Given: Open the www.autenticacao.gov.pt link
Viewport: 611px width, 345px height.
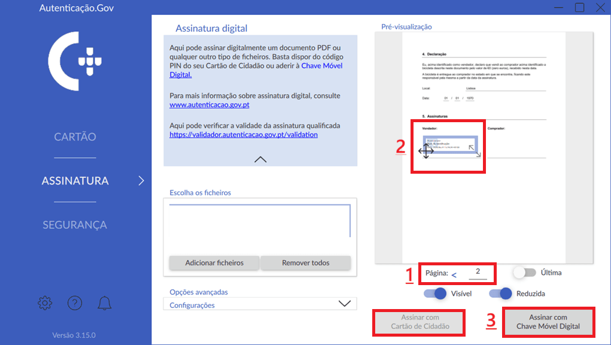Looking at the screenshot, I should (209, 105).
